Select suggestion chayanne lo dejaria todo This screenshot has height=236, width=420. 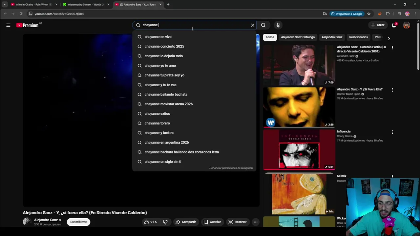[194, 56]
